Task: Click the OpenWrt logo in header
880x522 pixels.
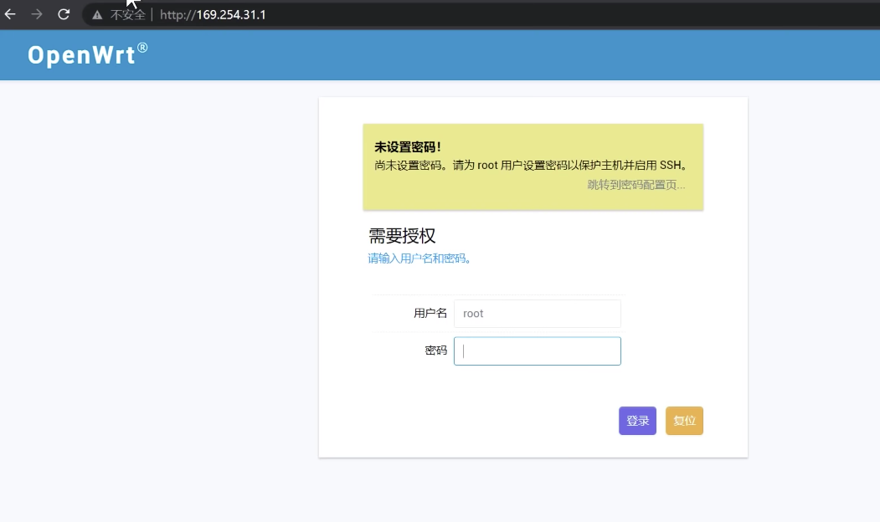Action: (81, 55)
